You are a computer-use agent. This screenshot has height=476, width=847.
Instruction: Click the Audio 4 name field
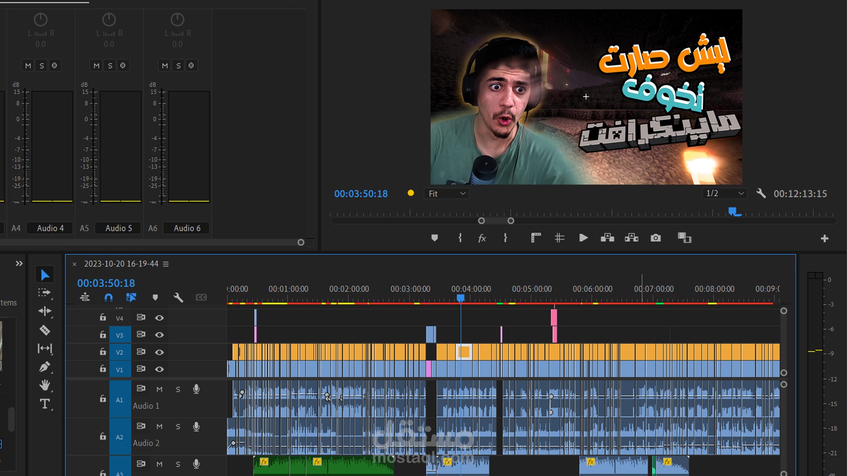coord(50,228)
